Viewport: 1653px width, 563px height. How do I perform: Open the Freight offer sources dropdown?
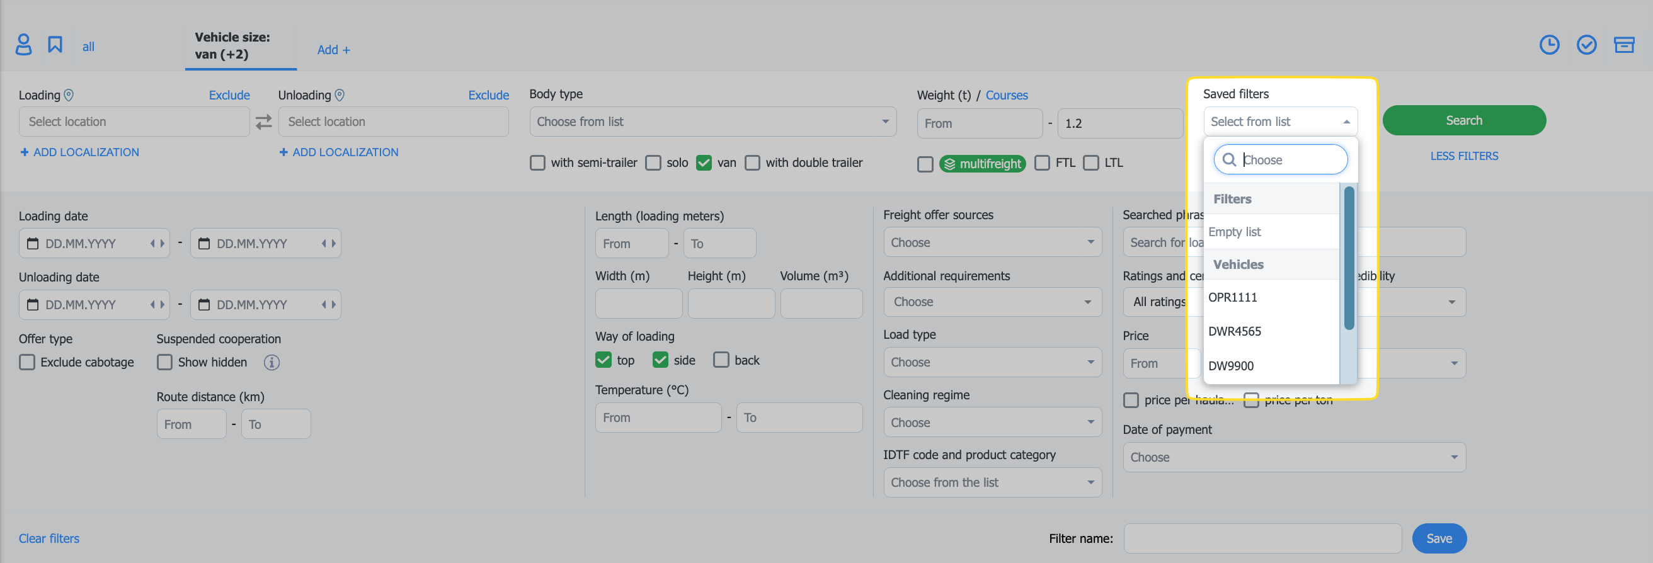click(992, 242)
